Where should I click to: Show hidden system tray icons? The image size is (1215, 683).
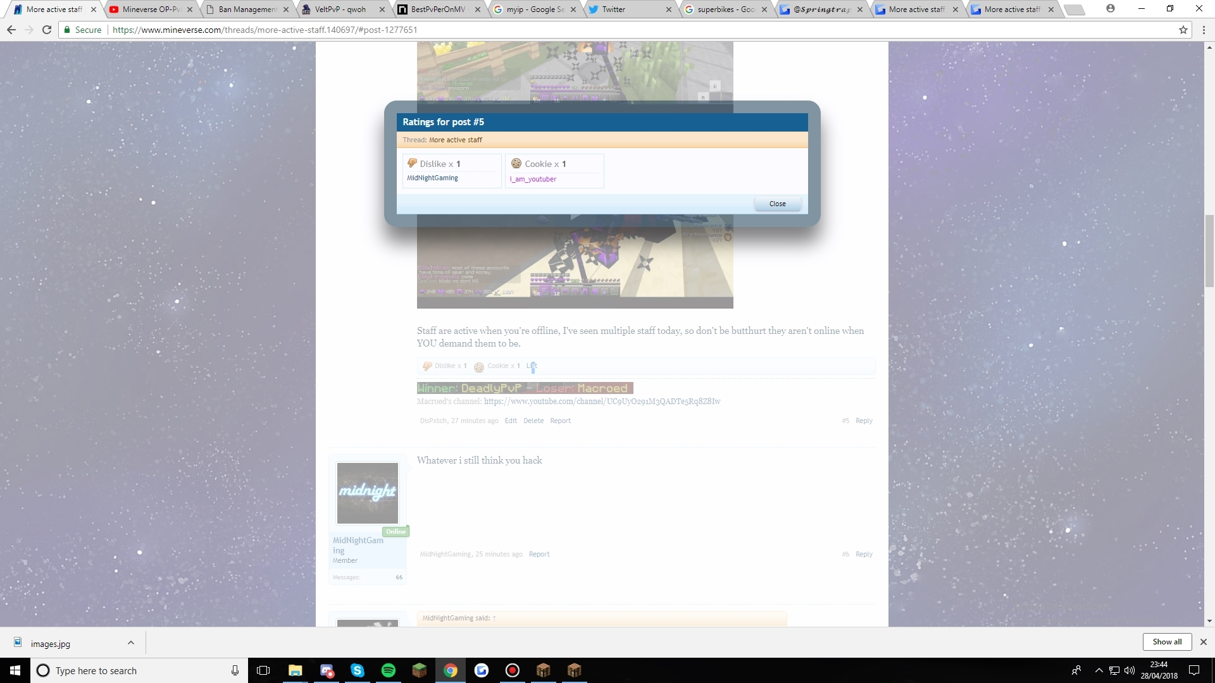click(1099, 670)
